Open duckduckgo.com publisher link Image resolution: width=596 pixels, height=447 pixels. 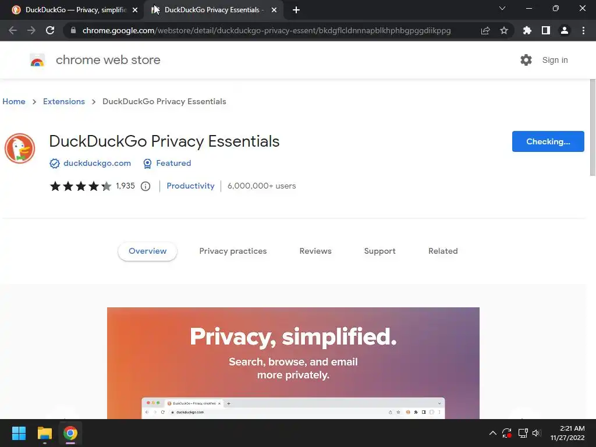(97, 163)
